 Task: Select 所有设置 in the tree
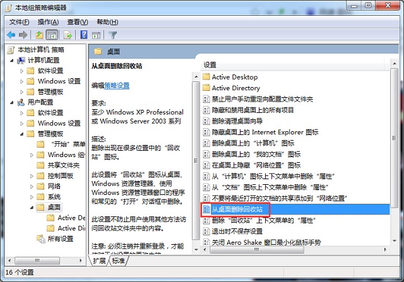tap(60, 238)
